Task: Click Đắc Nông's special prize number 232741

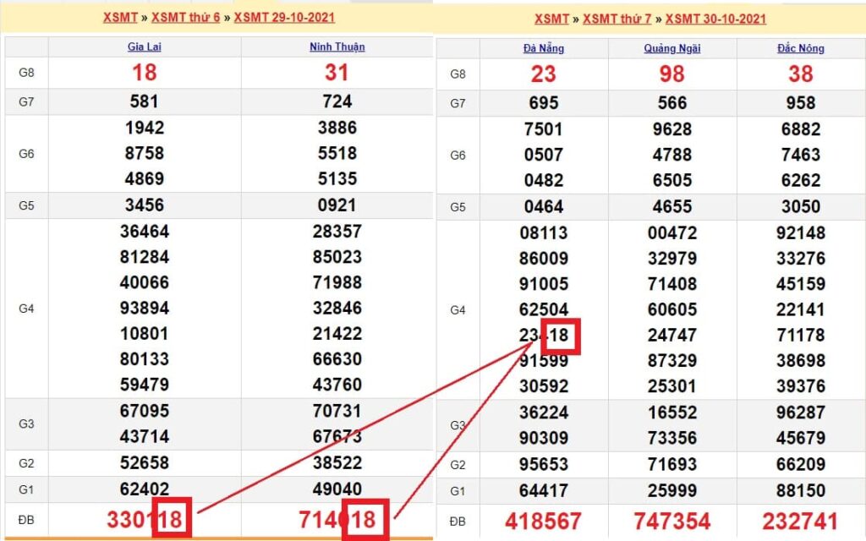Action: [800, 522]
